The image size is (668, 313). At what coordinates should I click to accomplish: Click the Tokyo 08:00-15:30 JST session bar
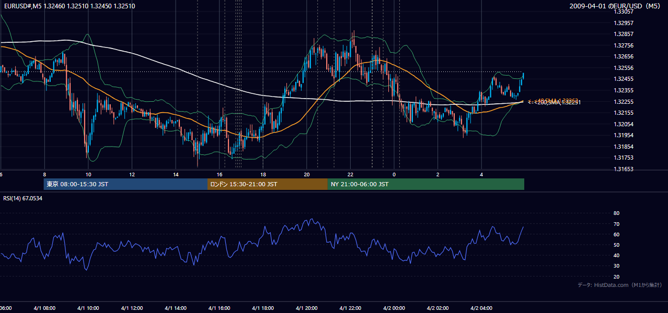point(125,184)
